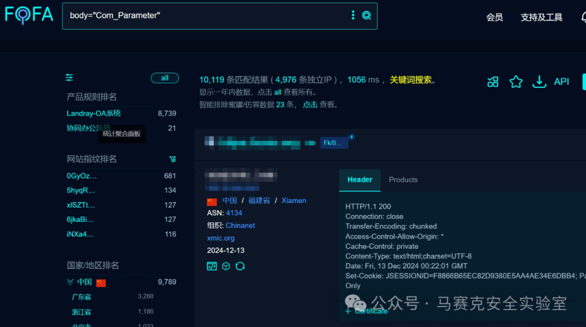Open search options three-dot menu
This screenshot has width=586, height=327.
[353, 15]
